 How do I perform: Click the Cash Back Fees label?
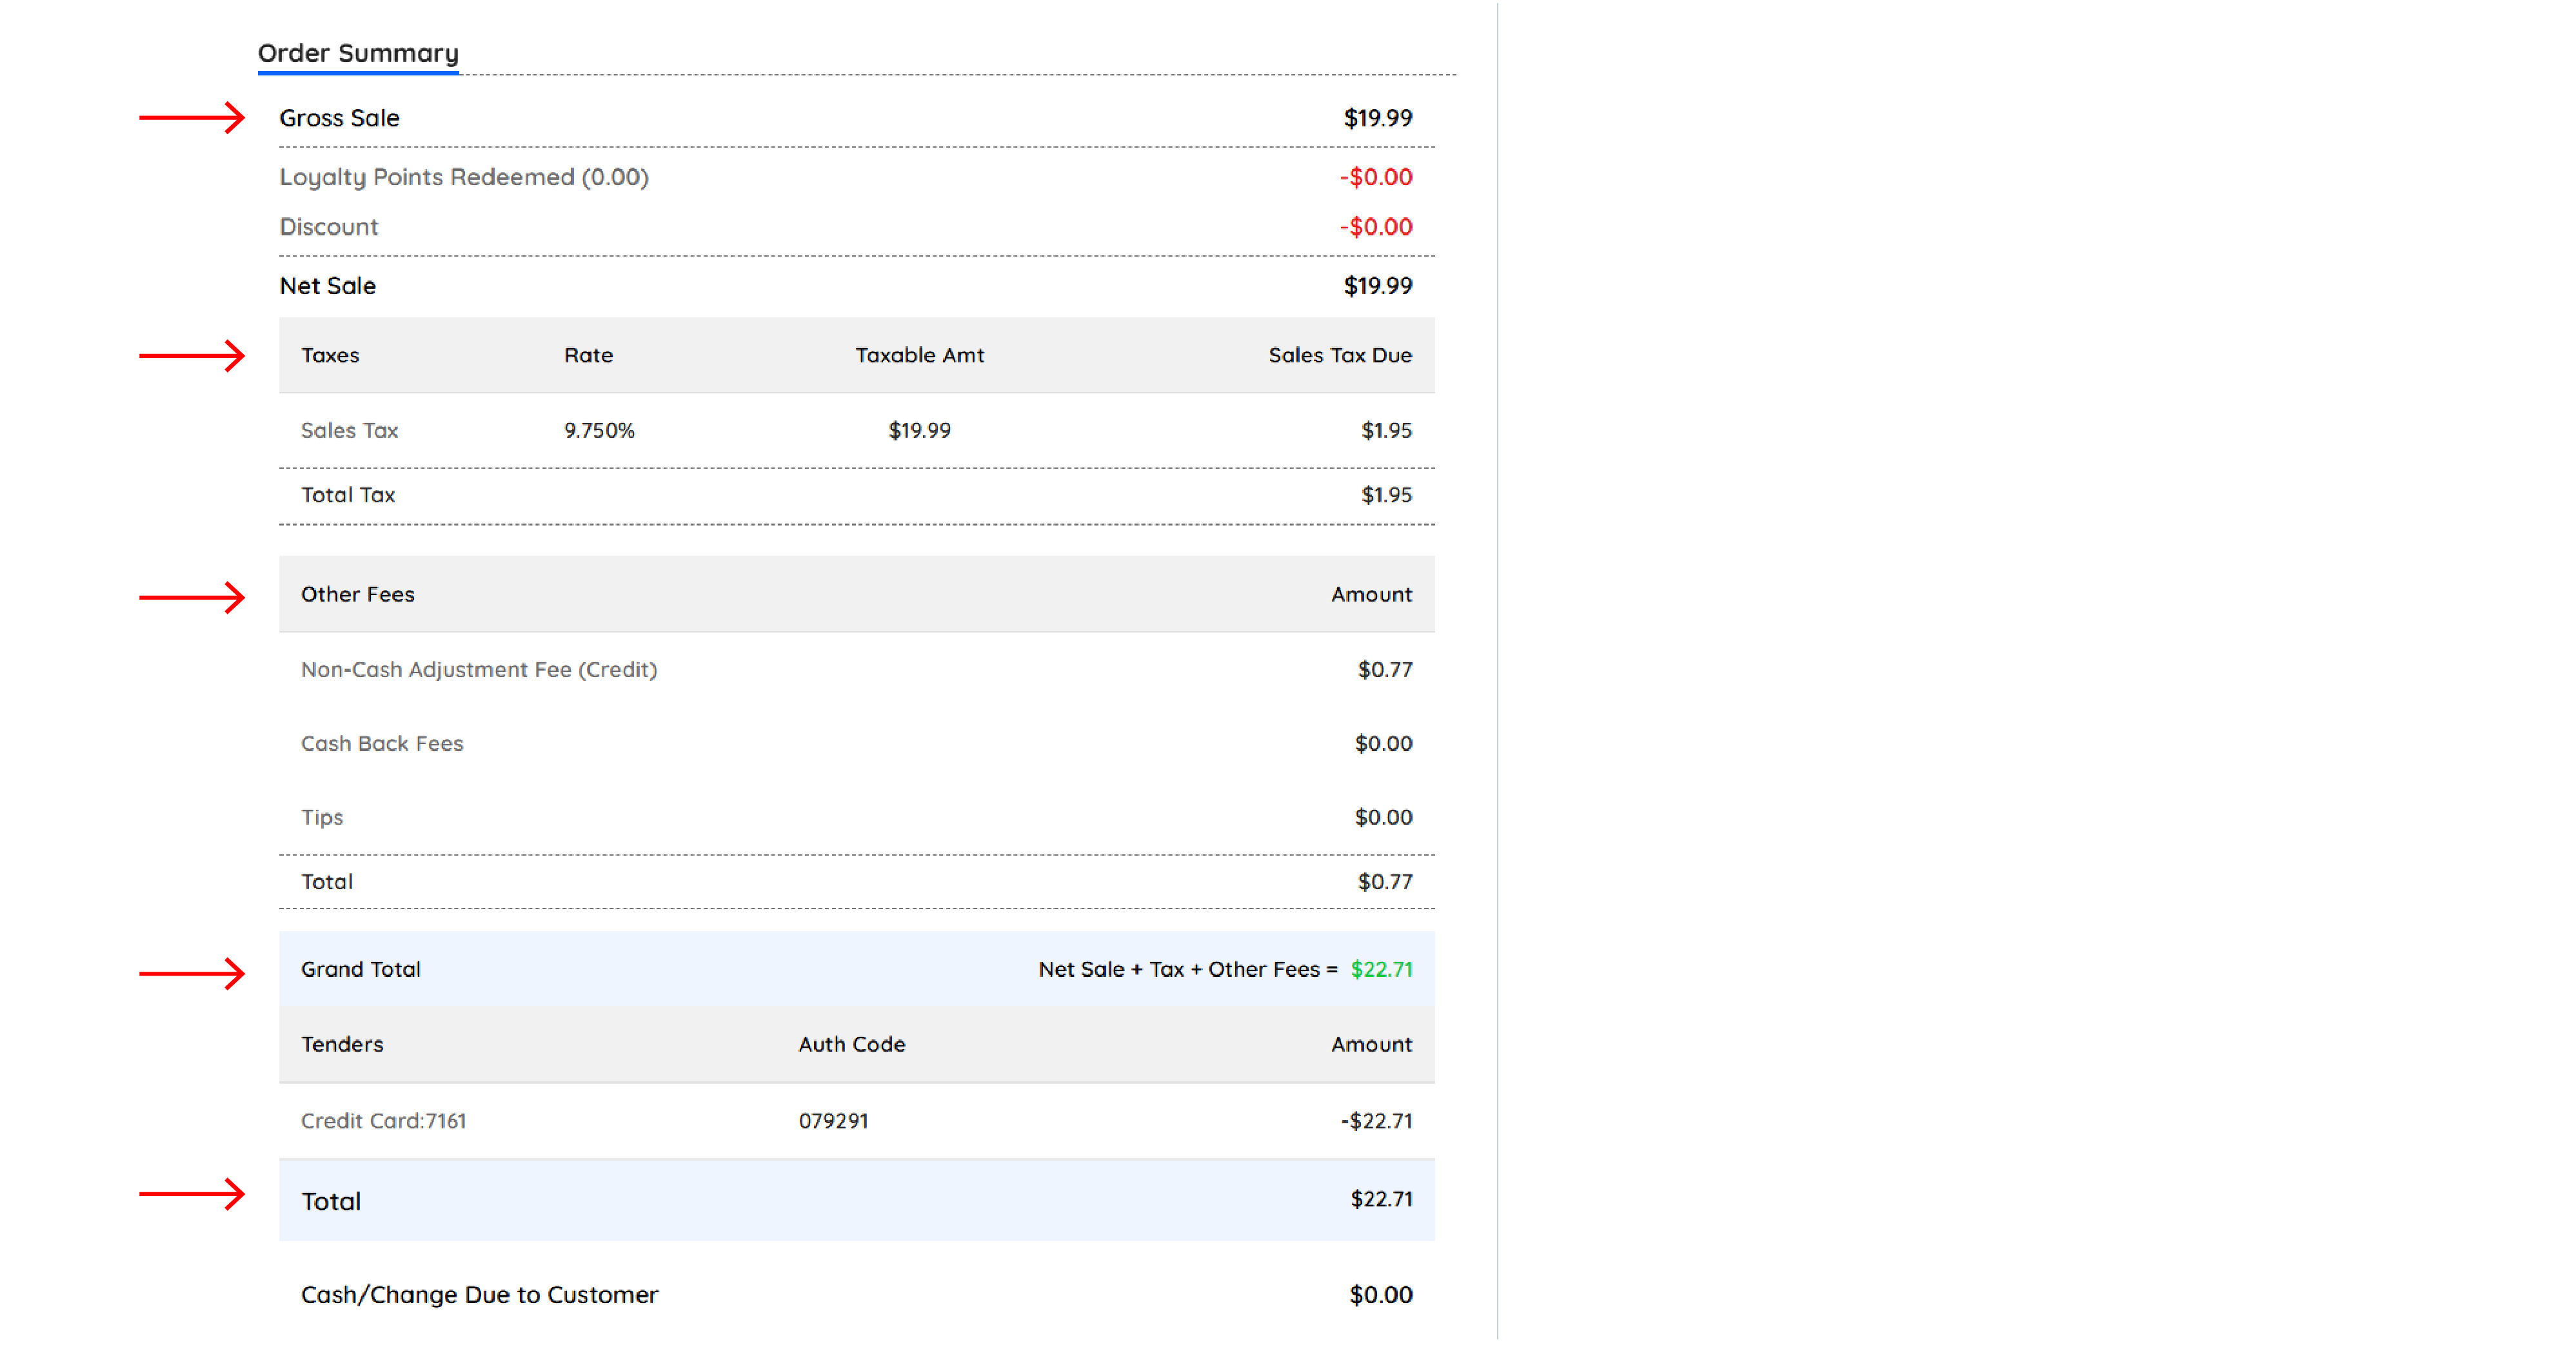[382, 744]
